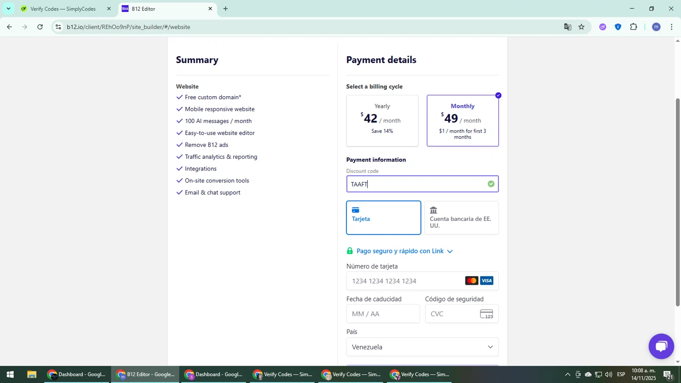
Task: Click the Free custom domain* item
Action: (213, 97)
